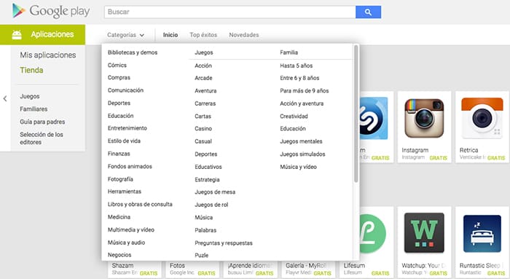Switch to the Novedades tab
This screenshot has width=510, height=279.
click(244, 35)
